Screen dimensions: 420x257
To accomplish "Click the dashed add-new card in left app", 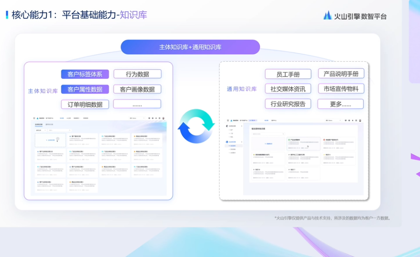I will (50, 140).
